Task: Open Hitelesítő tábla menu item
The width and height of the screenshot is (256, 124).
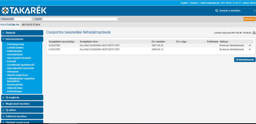Action: point(15,88)
